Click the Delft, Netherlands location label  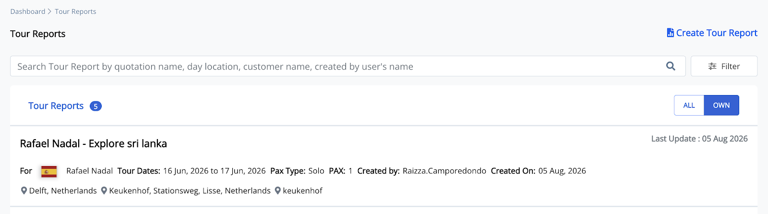[x=63, y=190]
